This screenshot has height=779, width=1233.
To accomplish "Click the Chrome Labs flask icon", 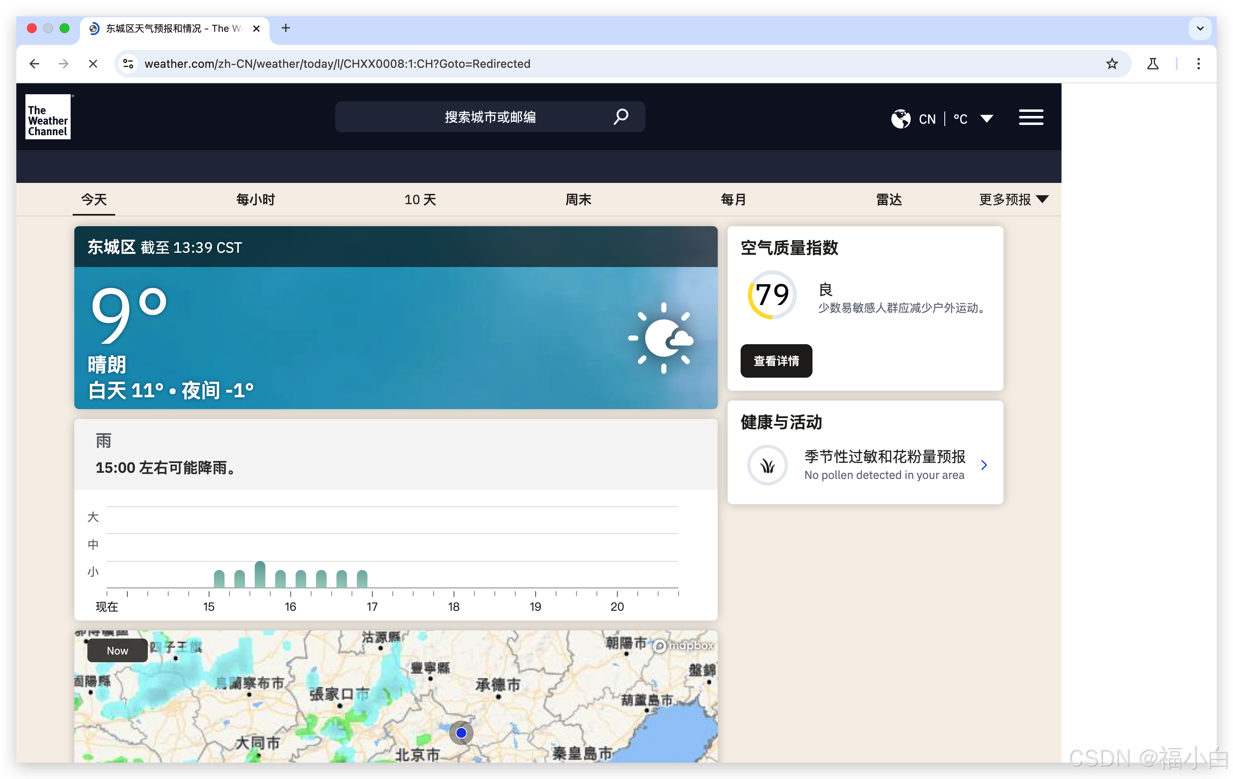I will tap(1153, 64).
